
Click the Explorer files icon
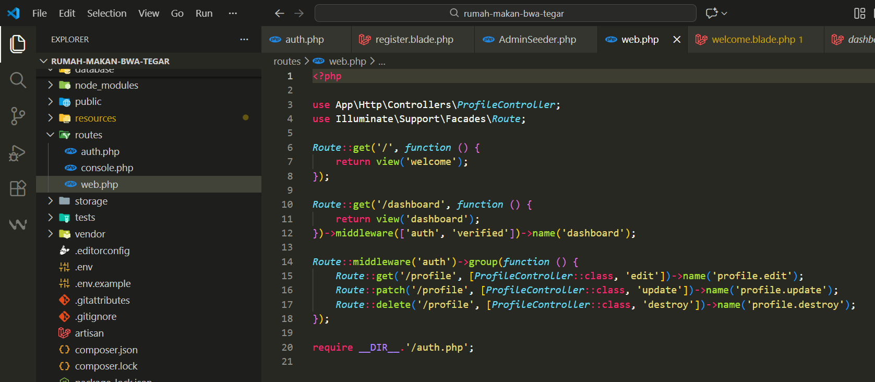[x=18, y=44]
